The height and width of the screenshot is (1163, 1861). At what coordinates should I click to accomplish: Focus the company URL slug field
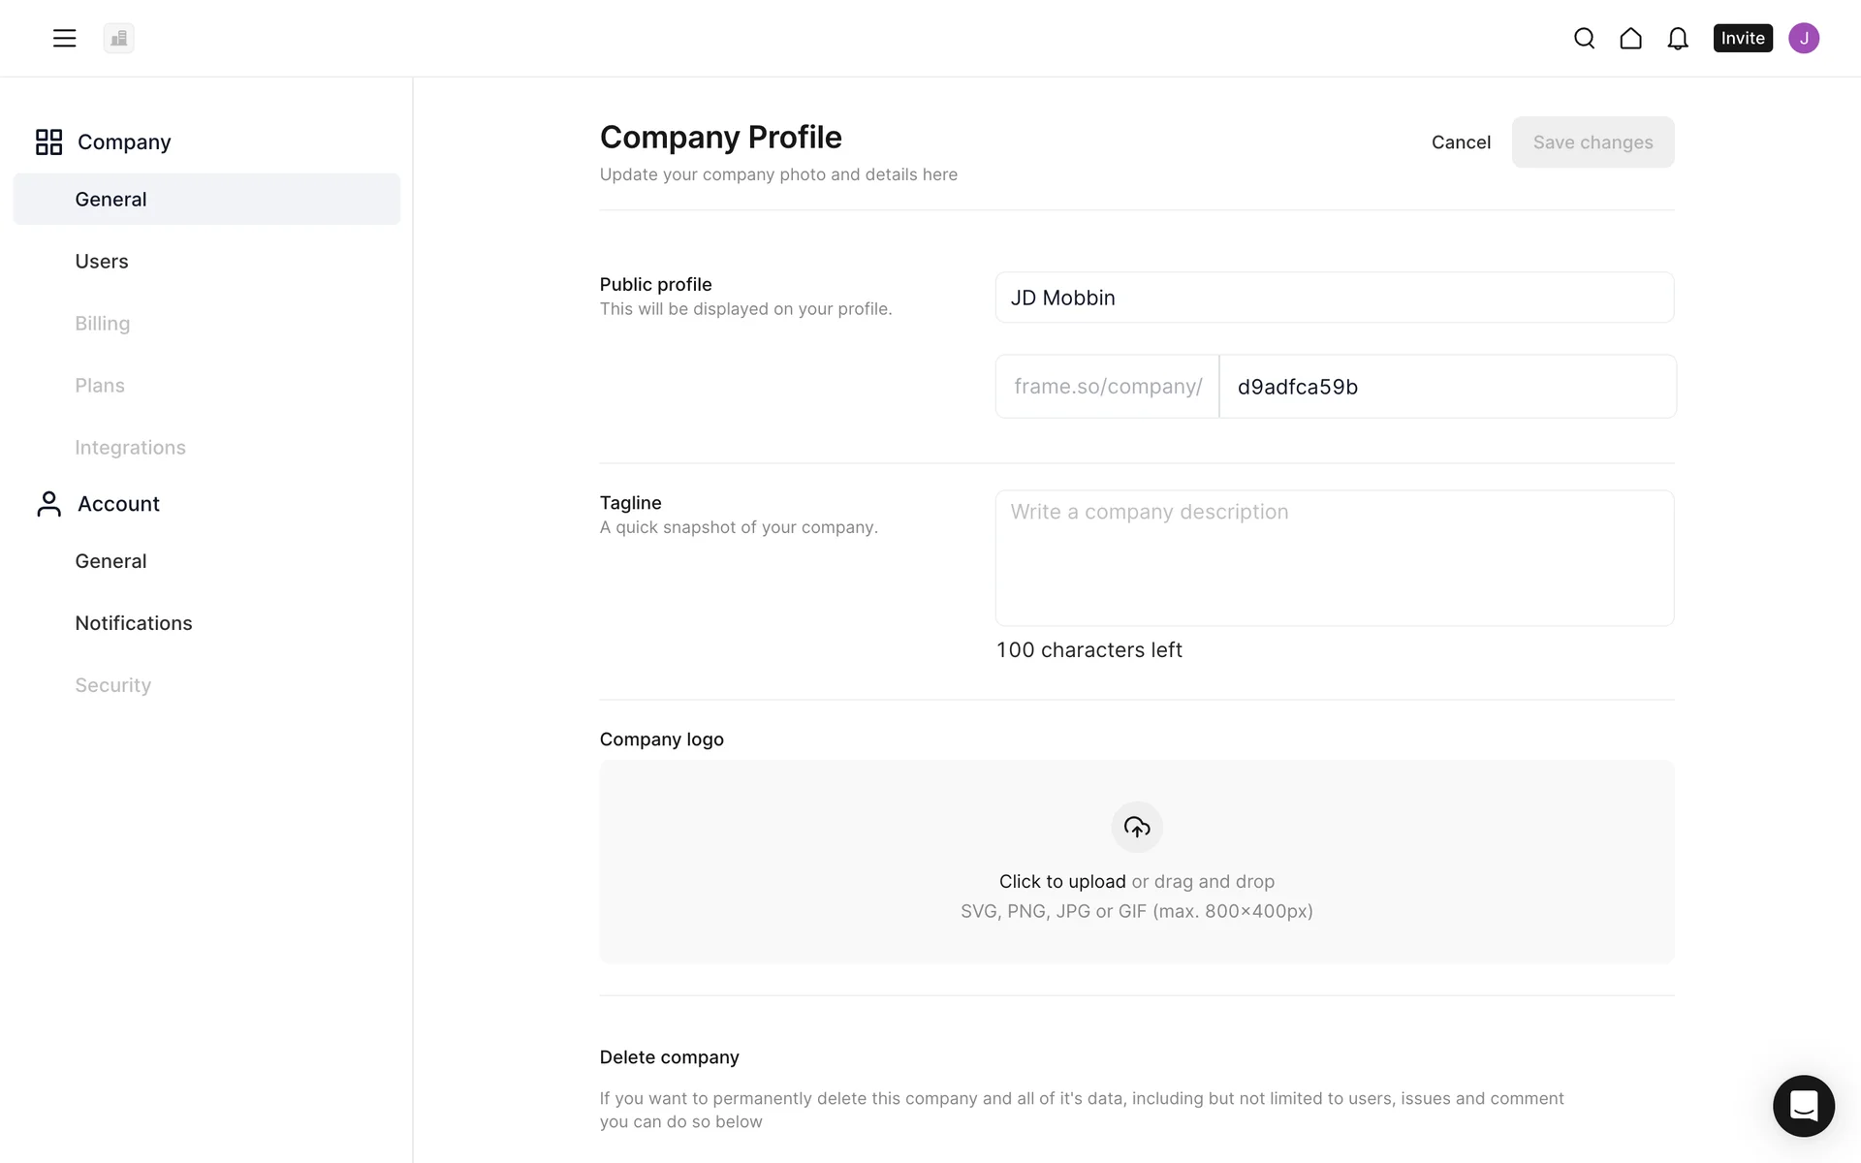(1446, 387)
